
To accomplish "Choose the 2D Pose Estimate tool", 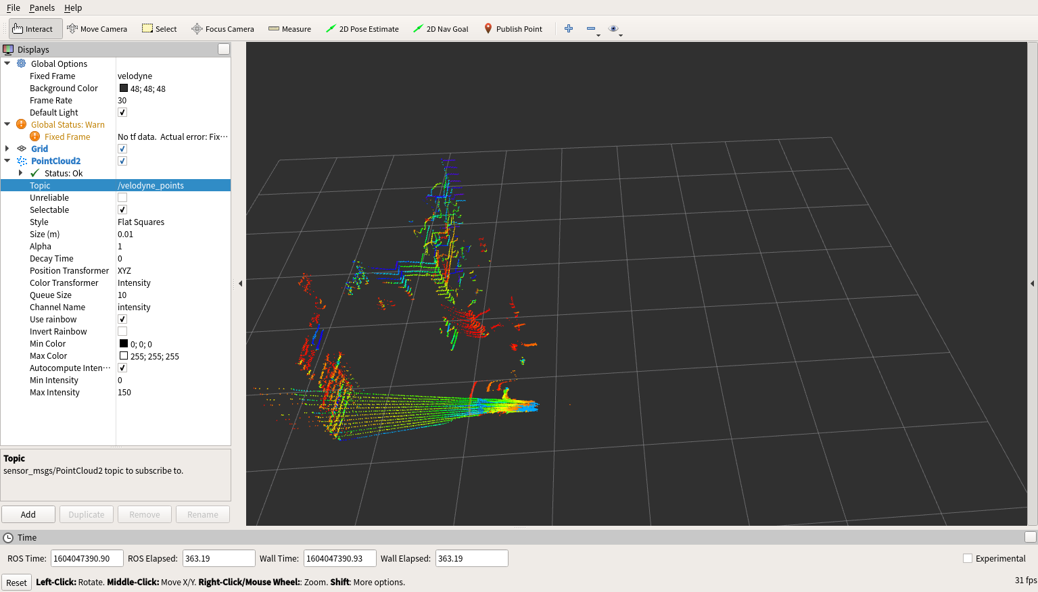I will 362,28.
